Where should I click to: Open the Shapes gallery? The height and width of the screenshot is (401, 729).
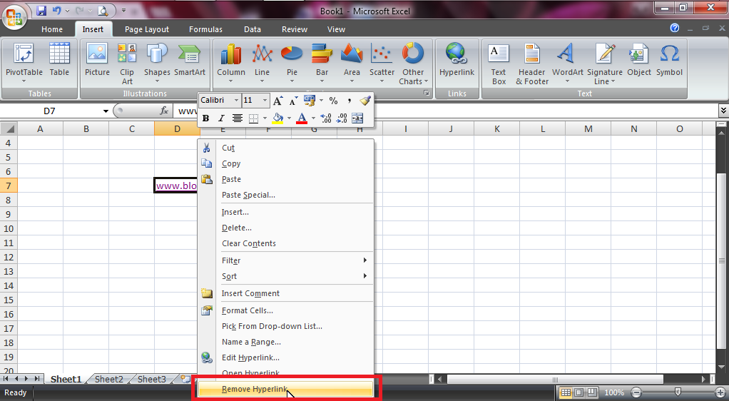157,63
